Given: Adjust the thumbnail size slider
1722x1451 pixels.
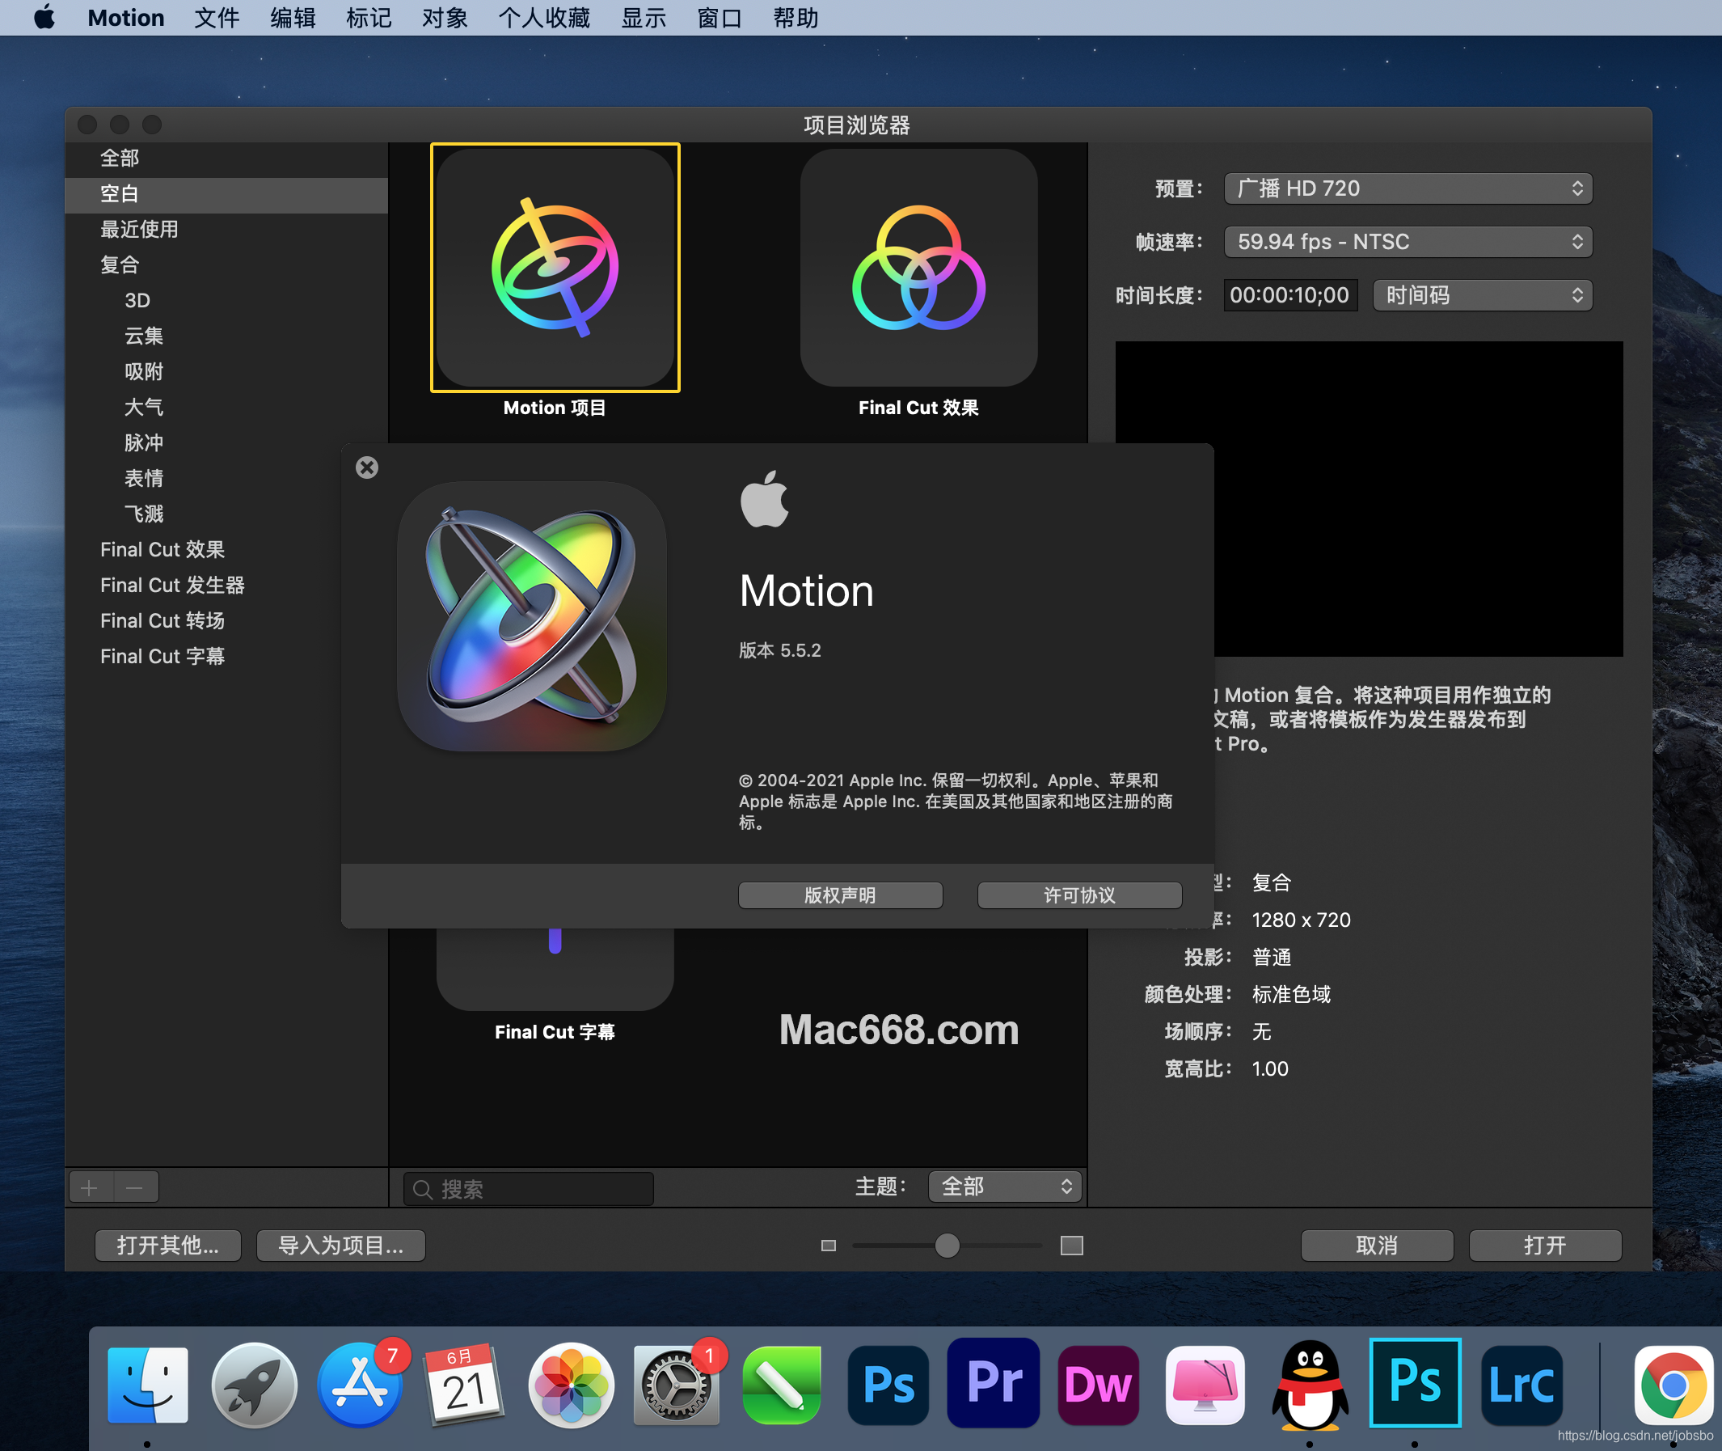Looking at the screenshot, I should click(948, 1246).
